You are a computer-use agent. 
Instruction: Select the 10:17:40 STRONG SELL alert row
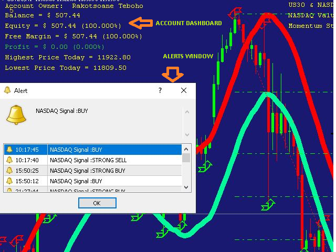(x=93, y=160)
